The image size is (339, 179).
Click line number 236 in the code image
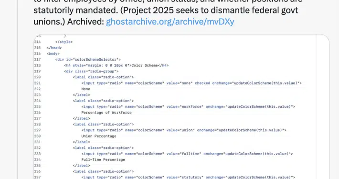pos(37,171)
